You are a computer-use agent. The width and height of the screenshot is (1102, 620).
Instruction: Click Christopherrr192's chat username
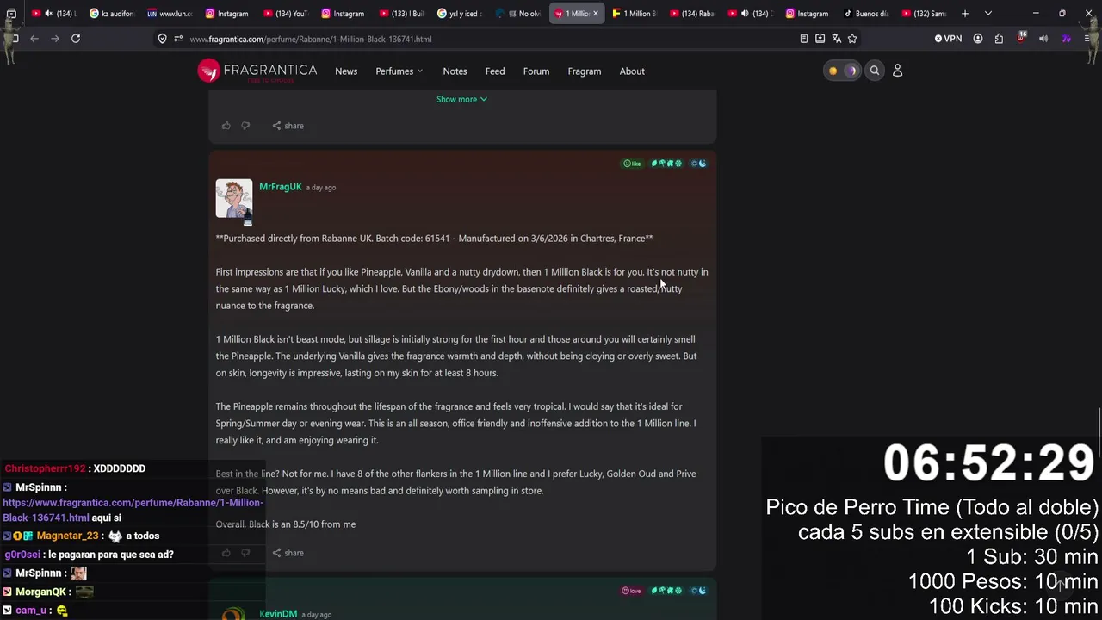[x=45, y=468]
